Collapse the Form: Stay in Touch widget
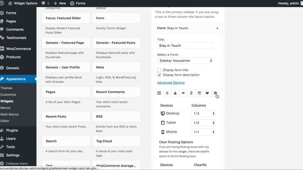 point(217,28)
